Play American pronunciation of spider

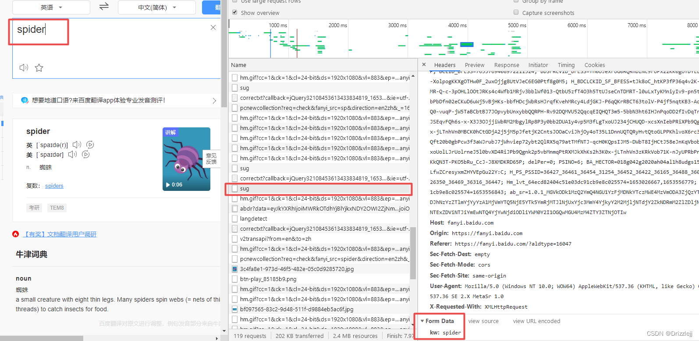click(x=72, y=154)
